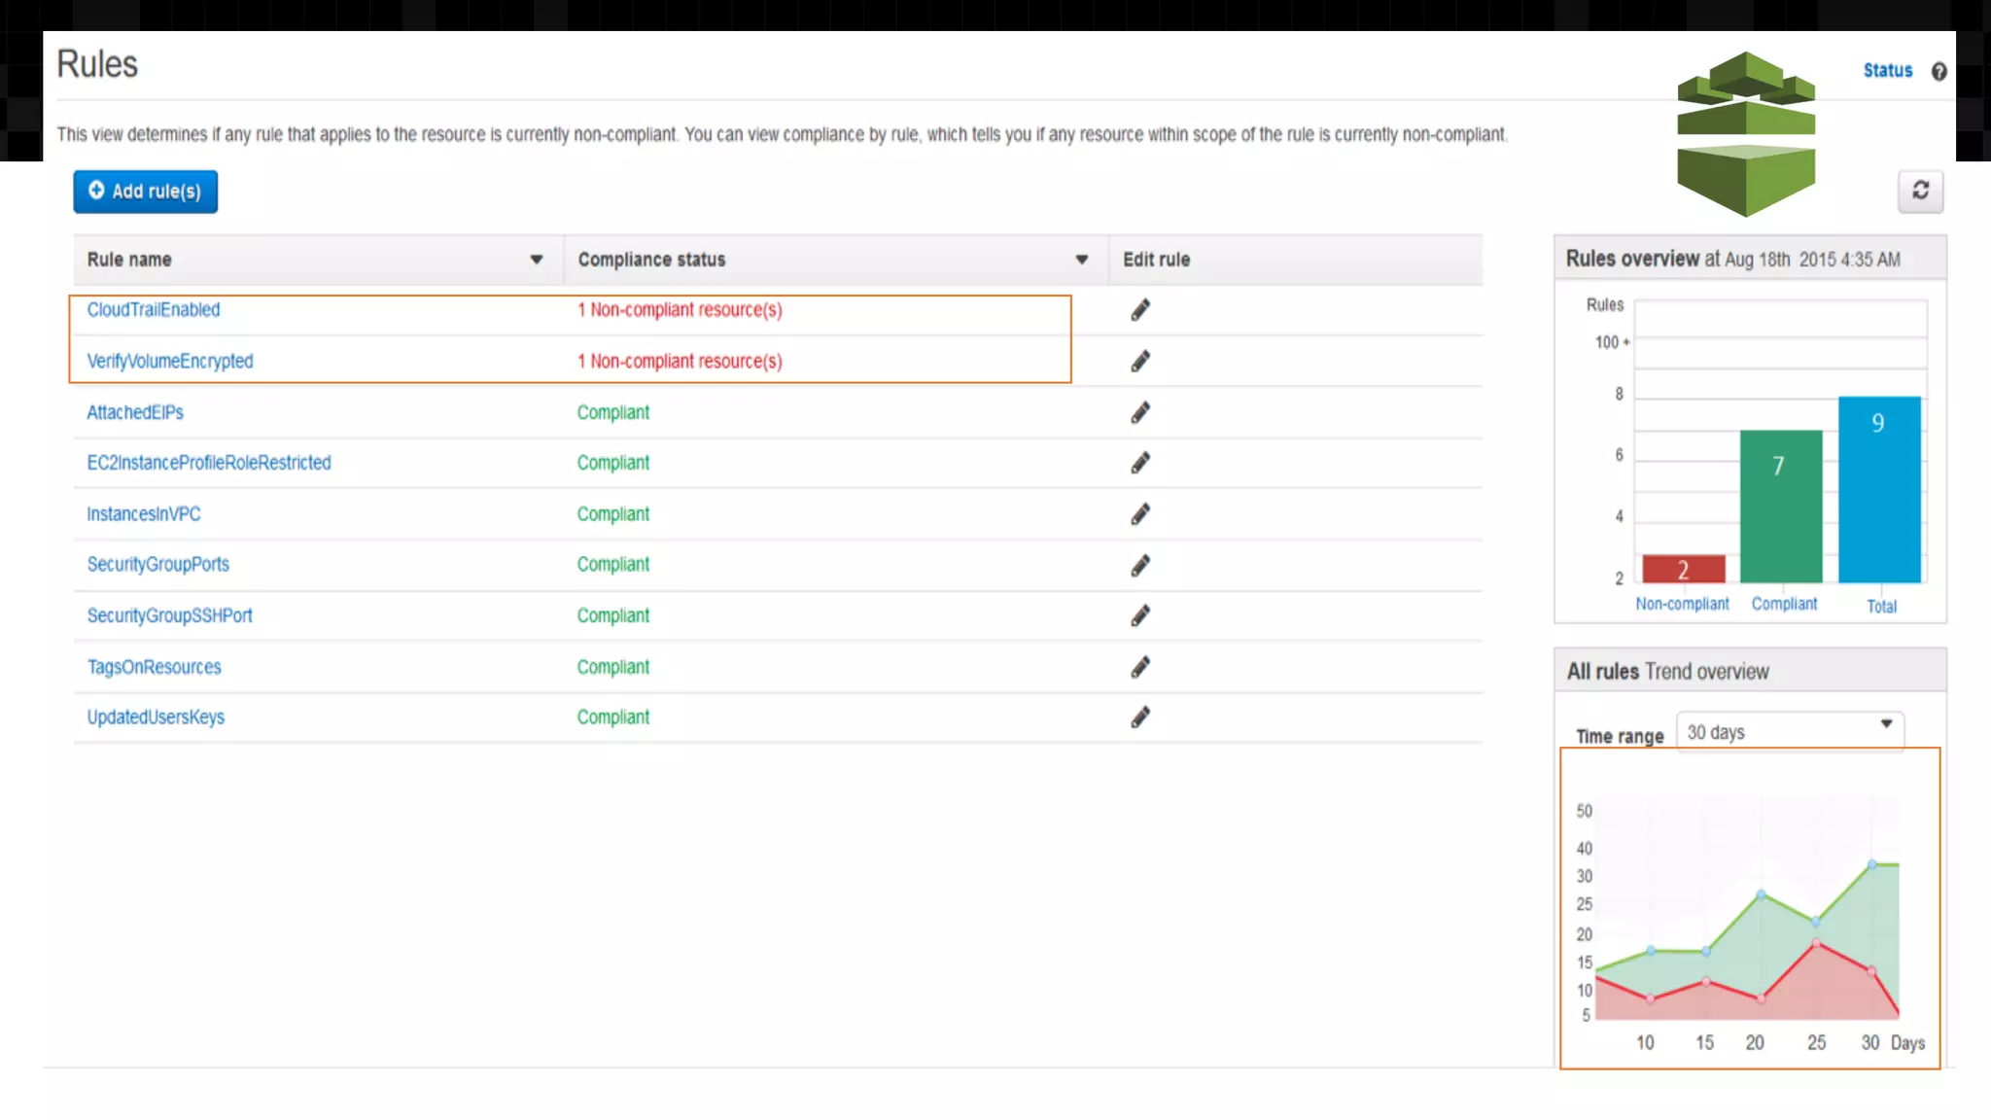Open the CloudTrailEnabled rule link

(x=154, y=310)
